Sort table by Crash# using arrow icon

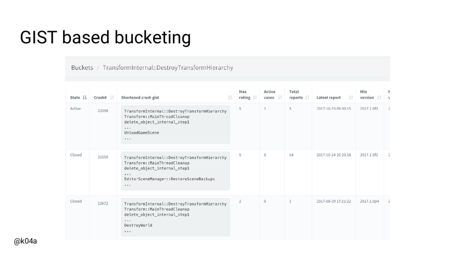(x=112, y=97)
